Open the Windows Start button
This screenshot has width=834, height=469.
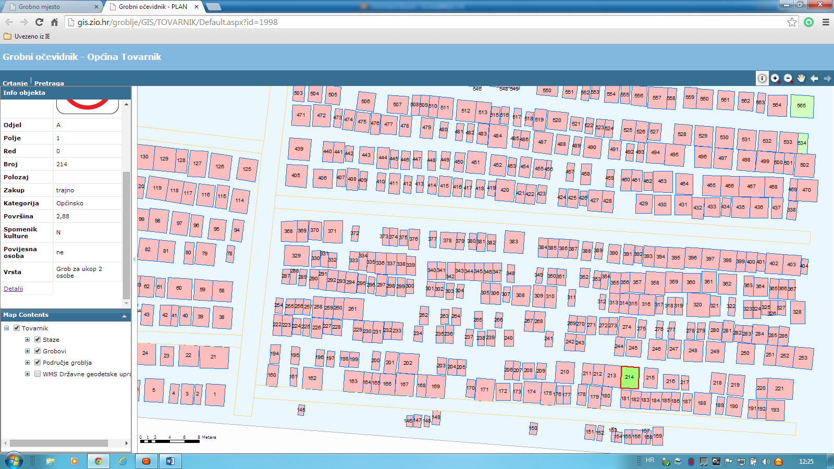(x=14, y=461)
